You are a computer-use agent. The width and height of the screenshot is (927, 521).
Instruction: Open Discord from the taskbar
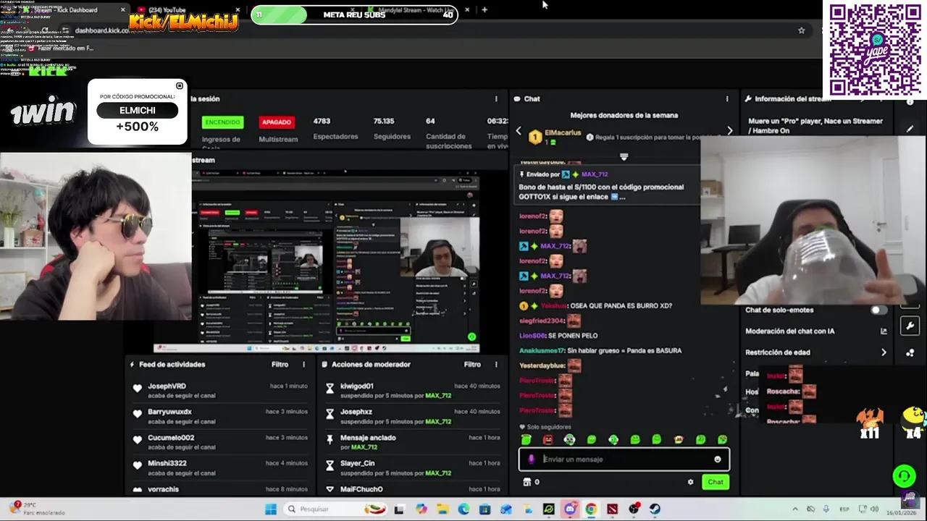click(x=569, y=509)
